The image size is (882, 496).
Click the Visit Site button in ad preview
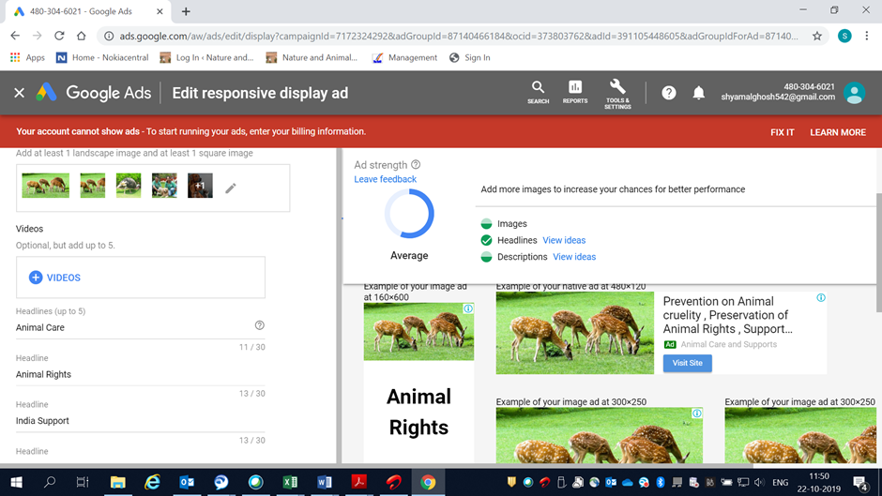point(687,363)
